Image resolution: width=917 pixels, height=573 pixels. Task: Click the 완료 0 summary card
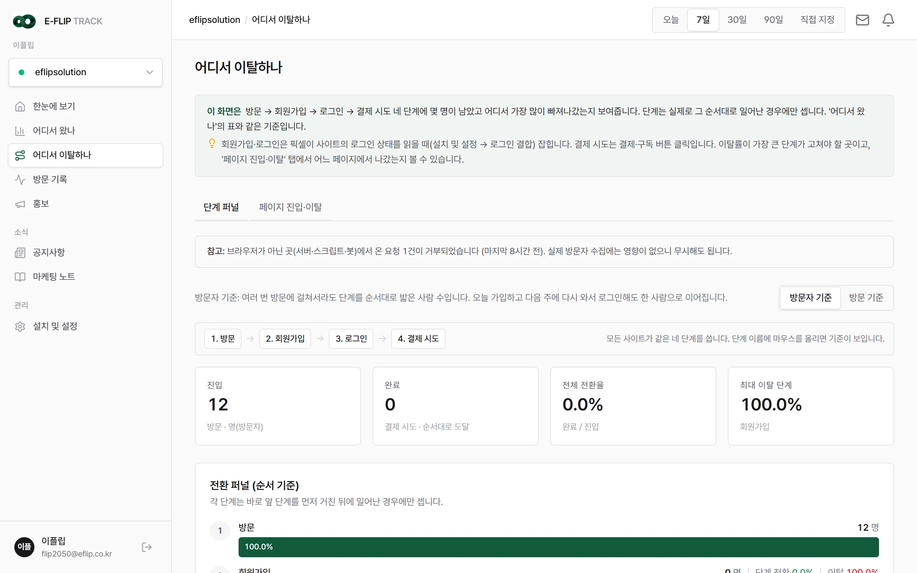(x=456, y=406)
